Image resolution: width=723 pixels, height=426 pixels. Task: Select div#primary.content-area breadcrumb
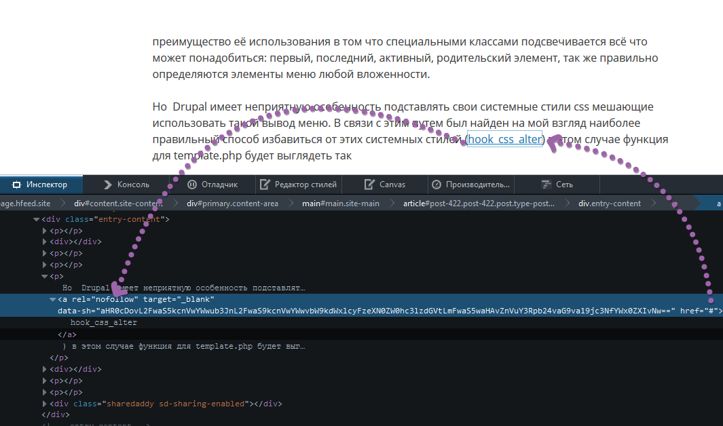pyautogui.click(x=232, y=204)
